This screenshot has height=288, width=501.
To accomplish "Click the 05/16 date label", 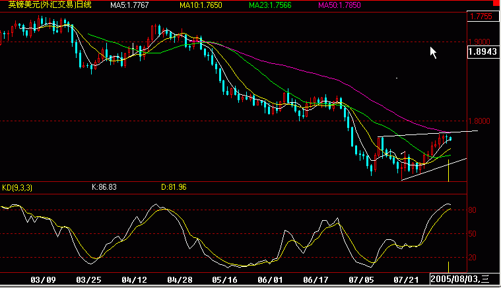I will point(225,280).
